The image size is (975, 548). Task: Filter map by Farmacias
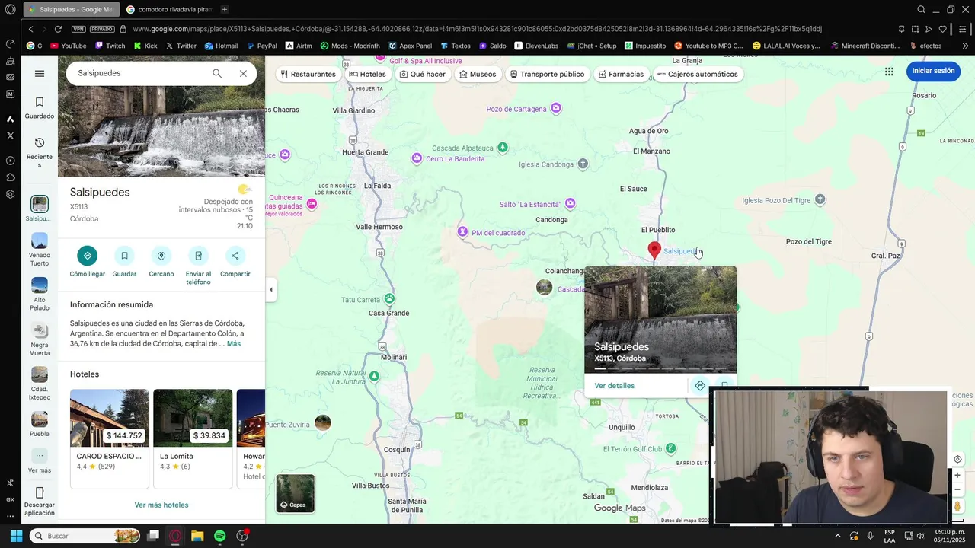click(x=621, y=74)
